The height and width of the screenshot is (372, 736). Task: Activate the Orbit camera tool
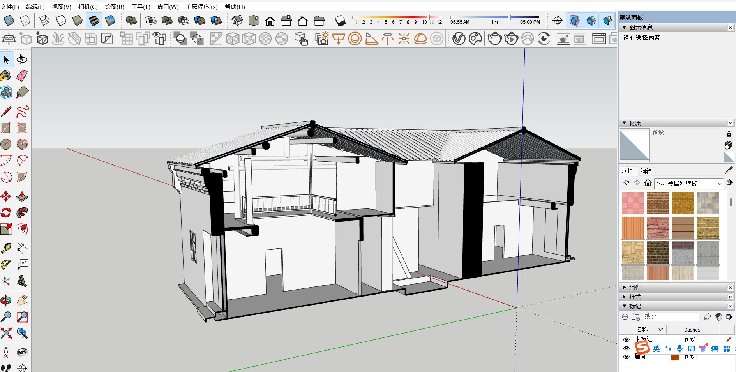(6, 300)
